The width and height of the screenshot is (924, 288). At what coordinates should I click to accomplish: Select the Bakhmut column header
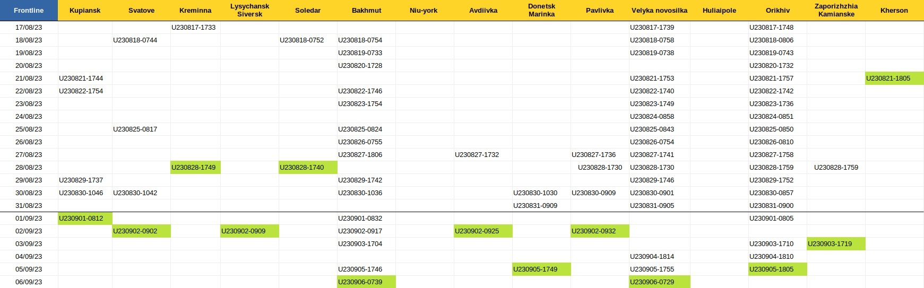tap(366, 11)
